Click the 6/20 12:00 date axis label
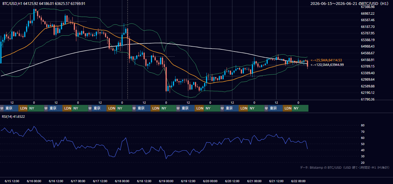 [232, 181]
